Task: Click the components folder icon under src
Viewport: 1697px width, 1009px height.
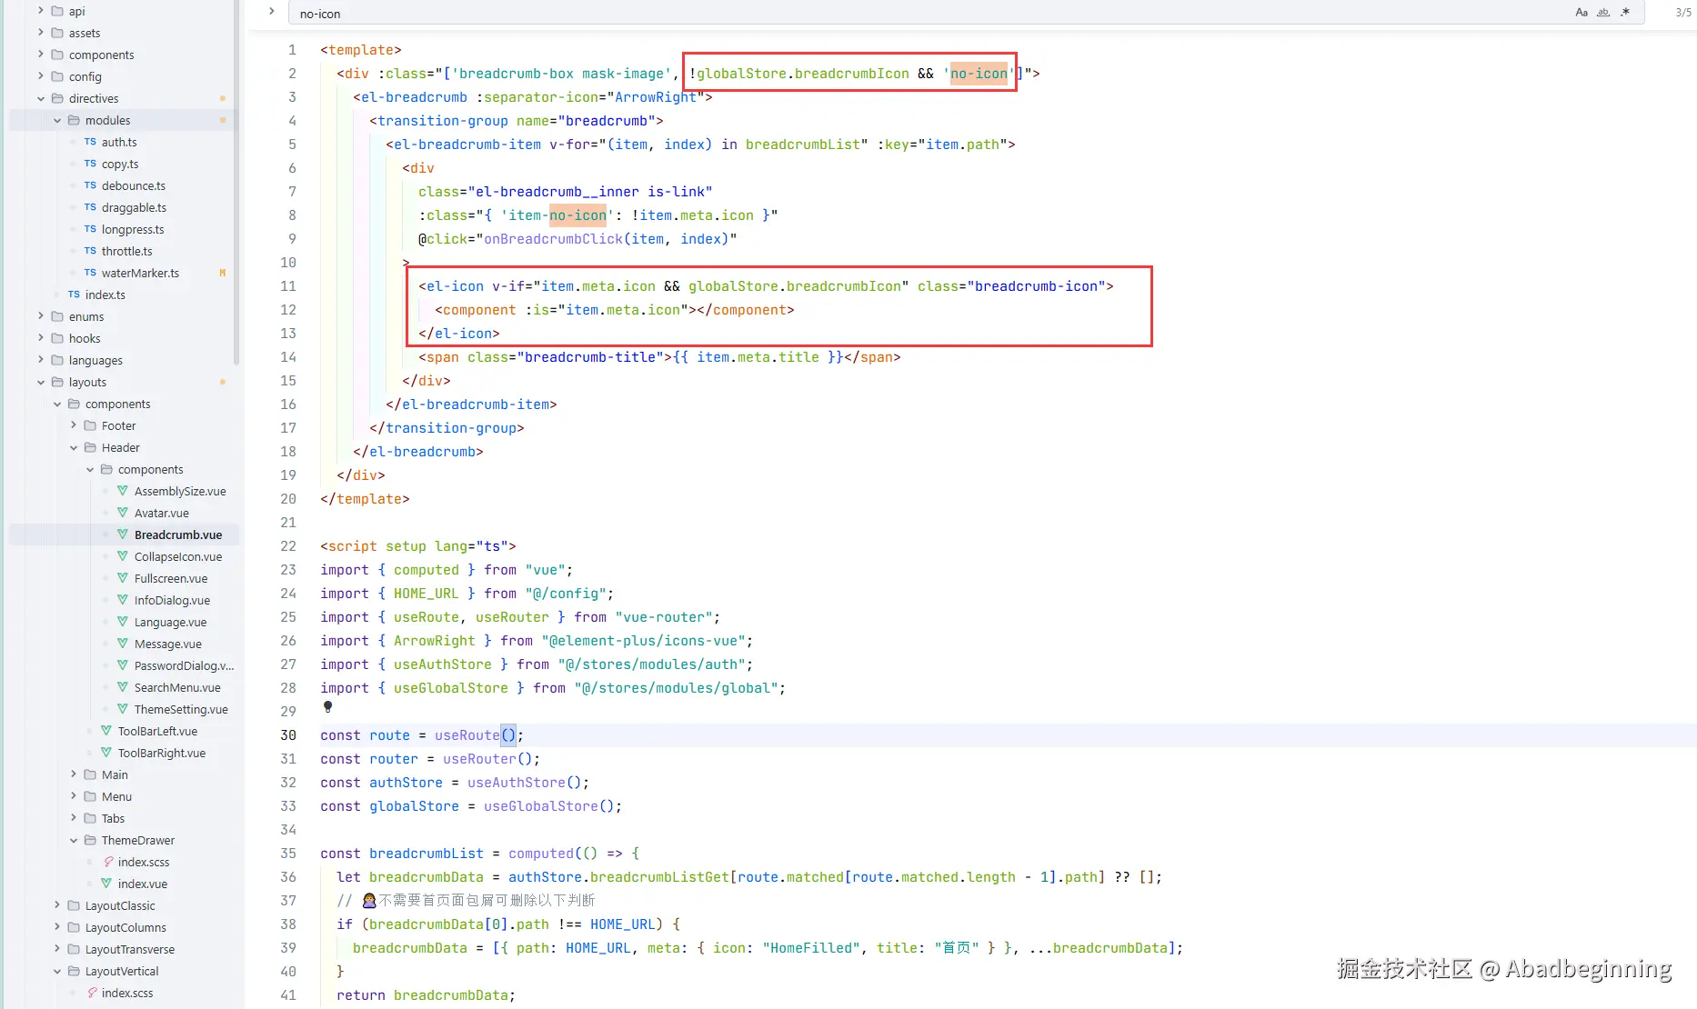Action: [57, 55]
